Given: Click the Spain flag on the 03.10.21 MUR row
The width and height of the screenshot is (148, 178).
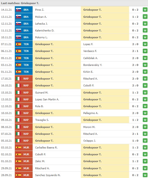Looking at the screenshot, I should (18, 147).
